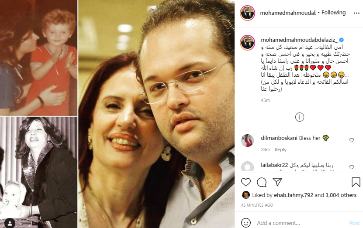Toggle the Following status in the header
363x228 pixels.
[333, 13]
